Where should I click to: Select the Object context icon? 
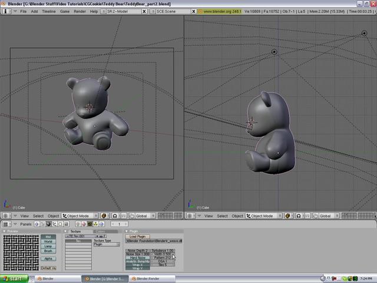pos(55,224)
